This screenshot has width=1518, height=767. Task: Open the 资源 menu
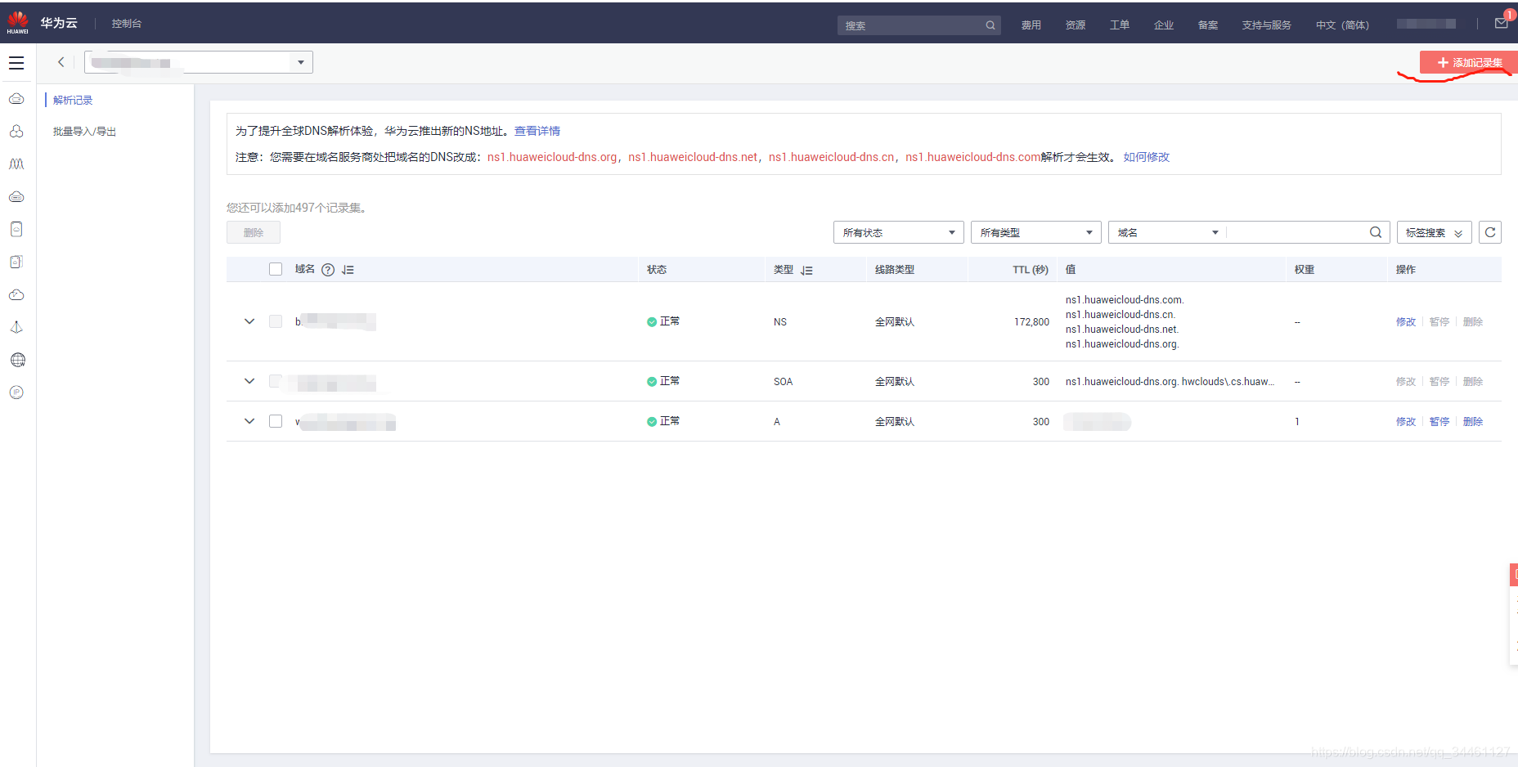[1076, 25]
